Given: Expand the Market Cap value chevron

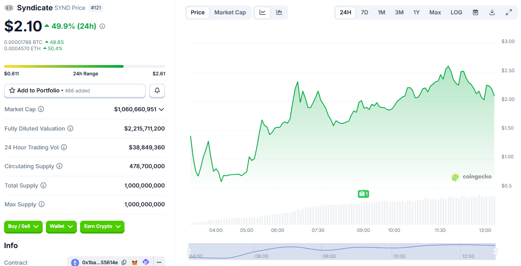Looking at the screenshot, I should [x=161, y=109].
